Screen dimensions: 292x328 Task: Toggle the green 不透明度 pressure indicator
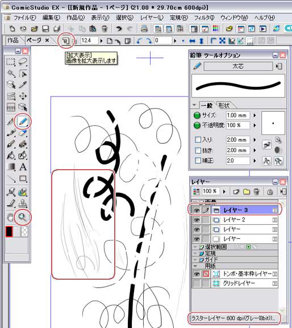(x=197, y=125)
